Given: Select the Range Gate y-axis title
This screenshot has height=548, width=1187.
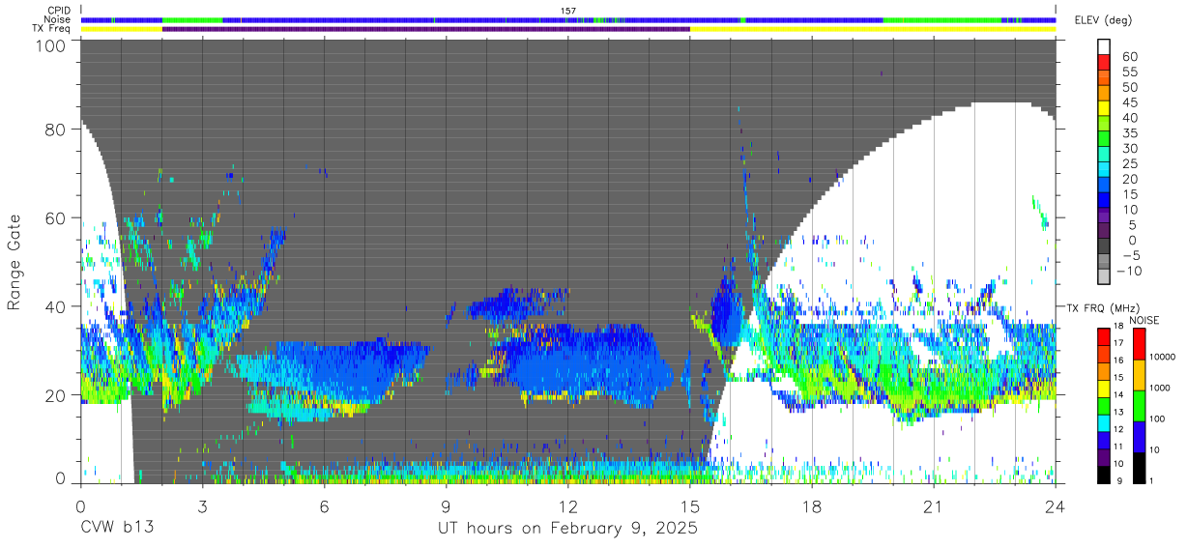Looking at the screenshot, I should pyautogui.click(x=14, y=263).
